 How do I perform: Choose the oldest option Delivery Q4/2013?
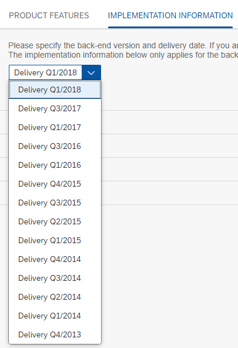click(55, 334)
